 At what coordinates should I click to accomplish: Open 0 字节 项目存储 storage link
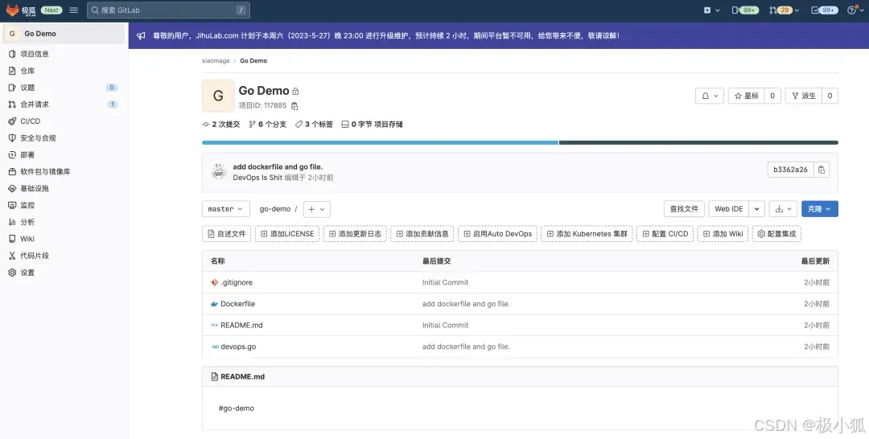tap(373, 125)
